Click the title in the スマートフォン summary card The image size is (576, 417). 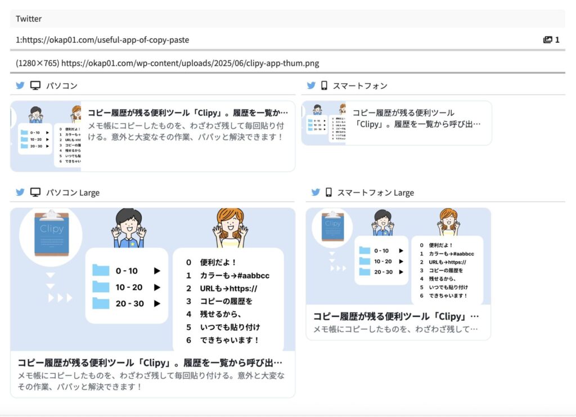coord(417,118)
